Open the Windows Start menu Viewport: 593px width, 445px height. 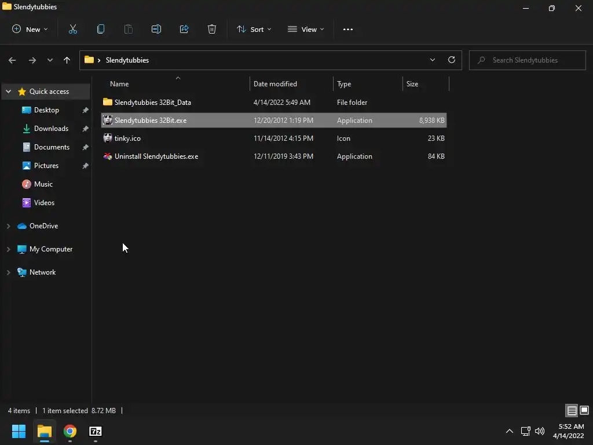click(x=19, y=431)
